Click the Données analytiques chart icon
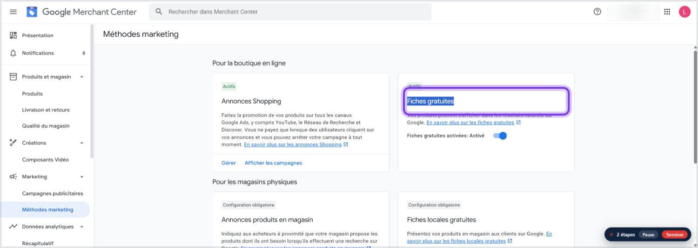698x248 pixels. coord(13,227)
